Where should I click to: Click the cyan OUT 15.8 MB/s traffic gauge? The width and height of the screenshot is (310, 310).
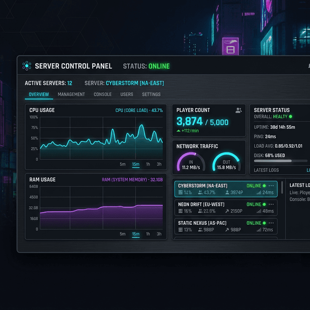pos(226,161)
